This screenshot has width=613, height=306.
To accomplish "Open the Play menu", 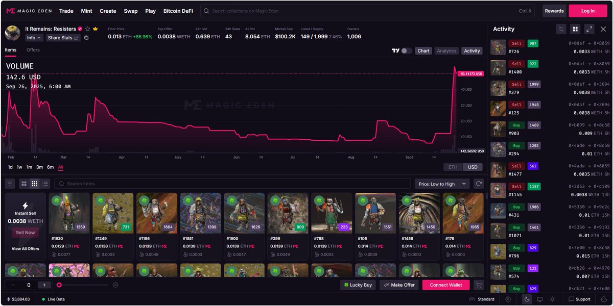I will click(x=150, y=11).
